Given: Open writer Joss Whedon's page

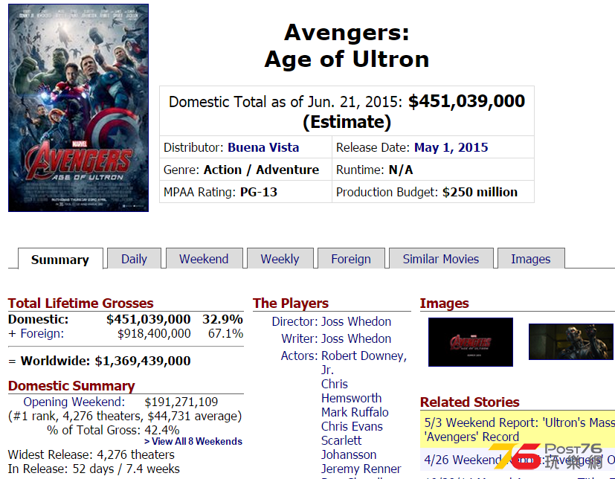Looking at the screenshot, I should pos(356,338).
